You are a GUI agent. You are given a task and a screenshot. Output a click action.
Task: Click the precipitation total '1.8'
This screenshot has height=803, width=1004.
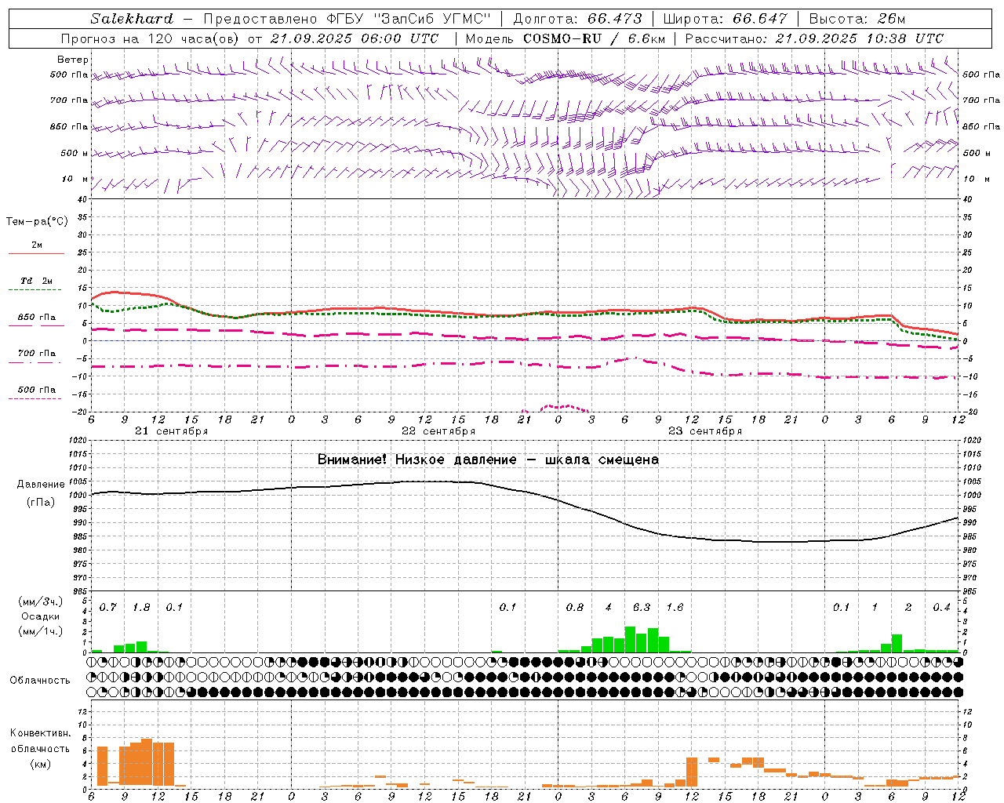pos(141,607)
